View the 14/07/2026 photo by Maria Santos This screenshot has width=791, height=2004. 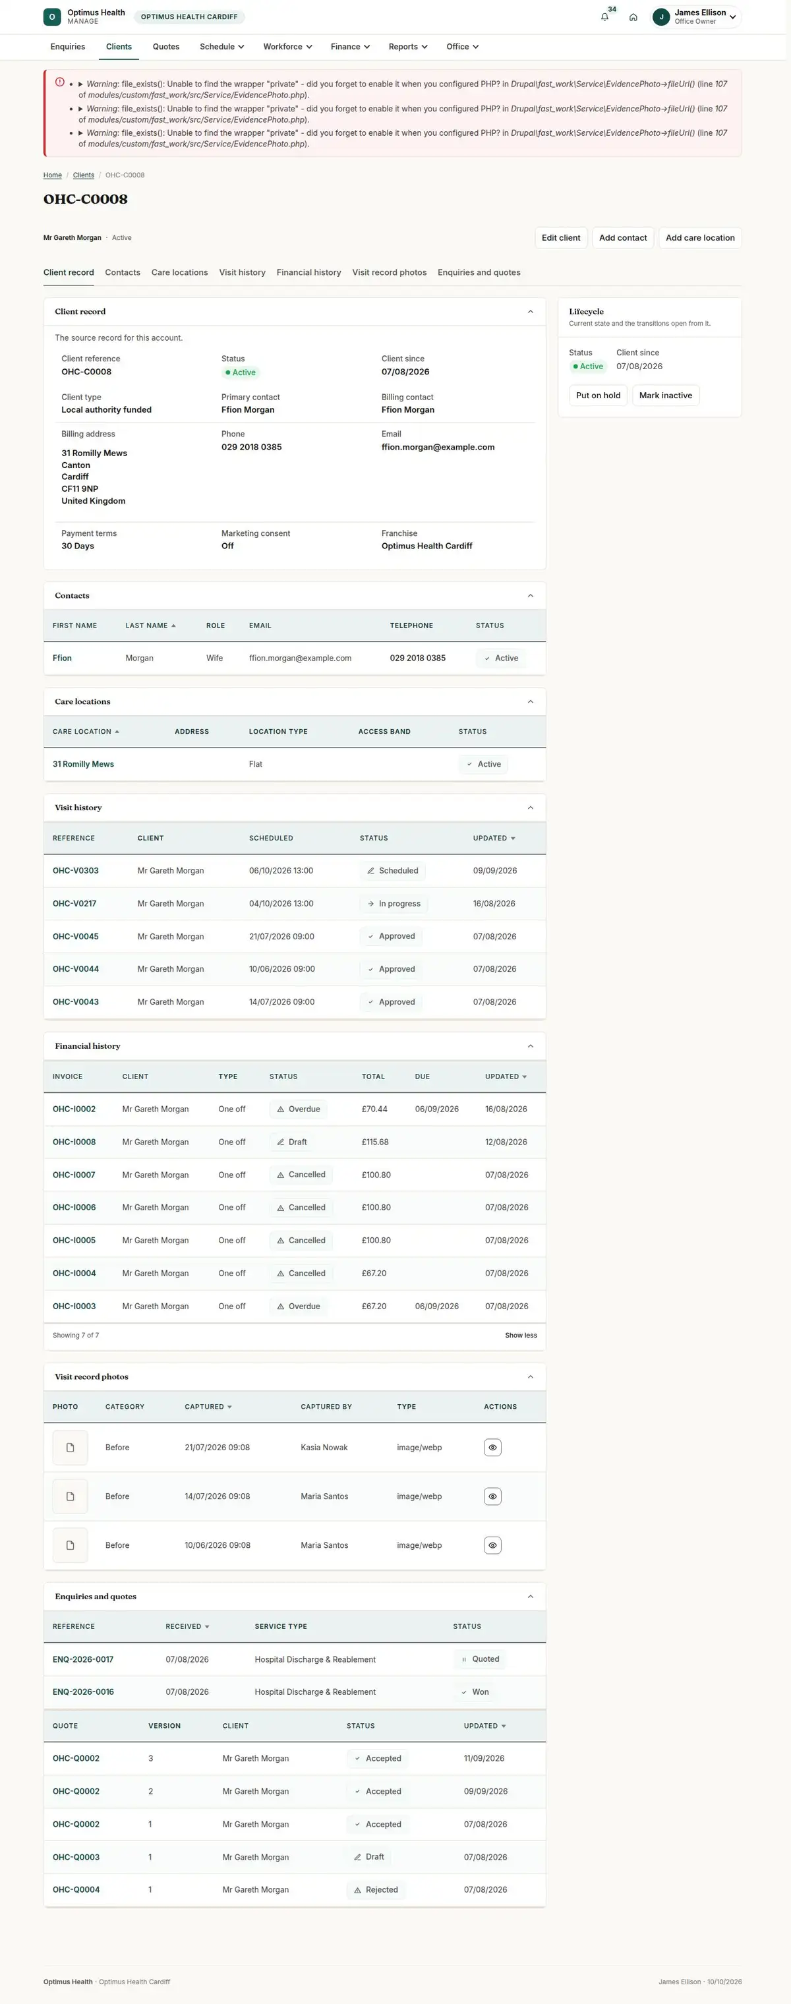(492, 1497)
